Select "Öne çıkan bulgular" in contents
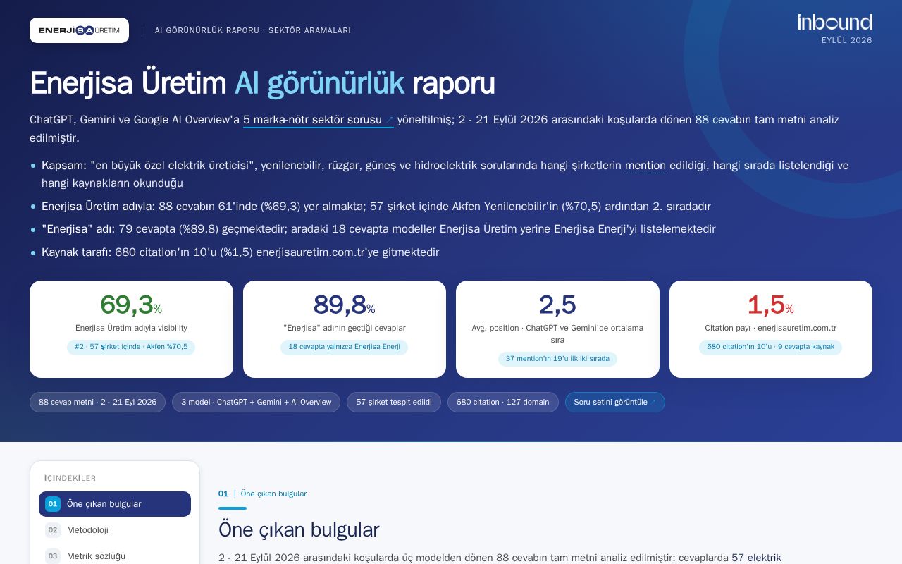902x564 pixels. tap(115, 504)
